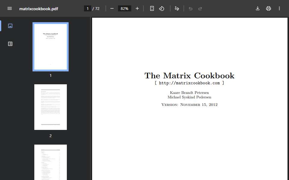Click the 82% zoom level field
The width and height of the screenshot is (289, 180).
125,8
